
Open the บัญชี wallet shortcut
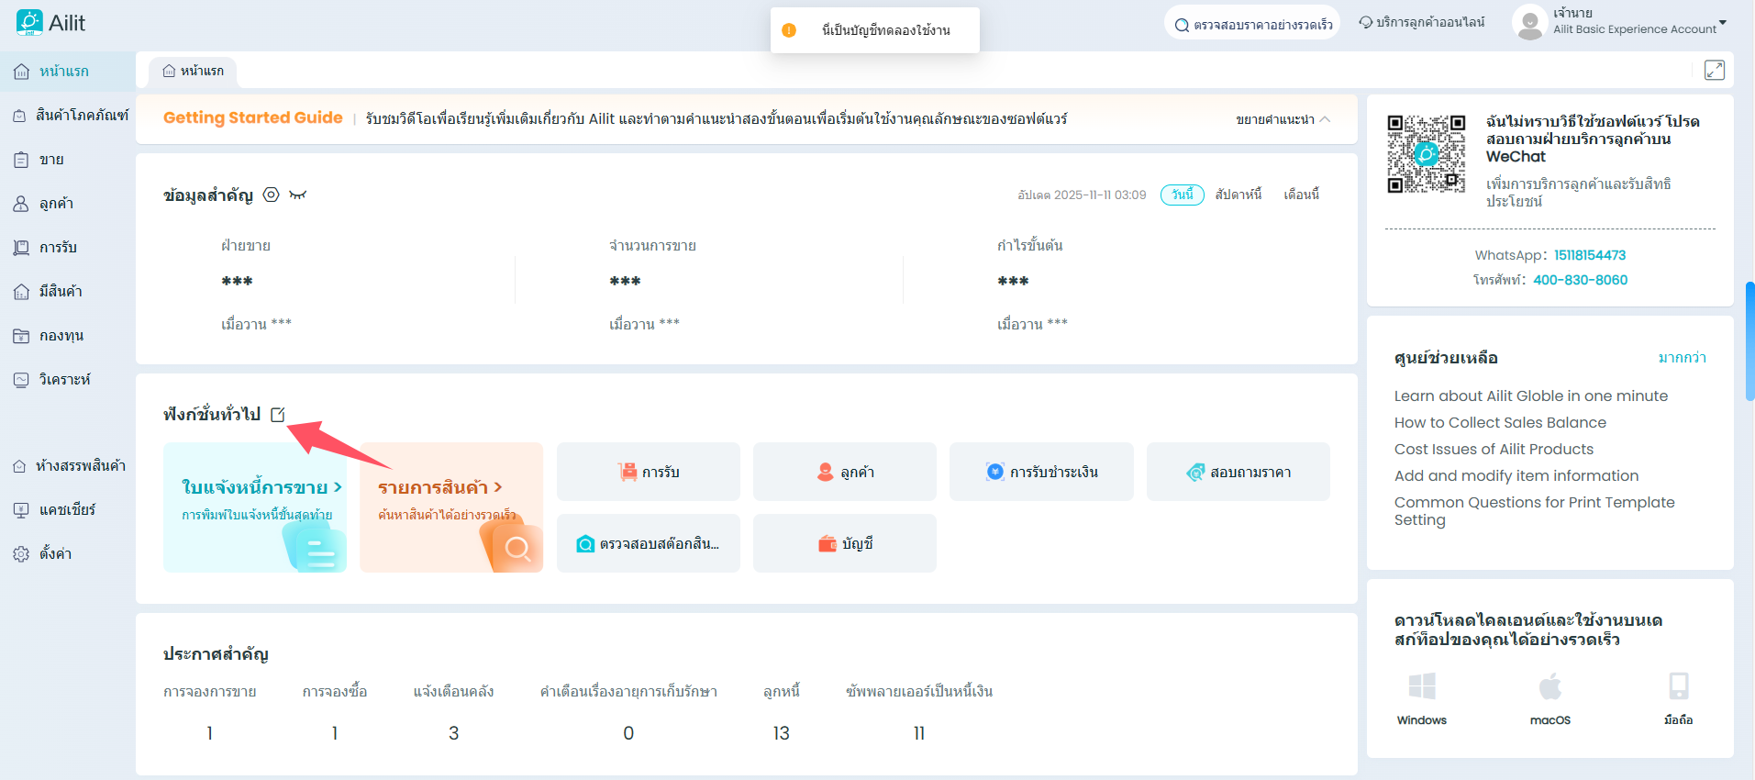click(x=844, y=543)
